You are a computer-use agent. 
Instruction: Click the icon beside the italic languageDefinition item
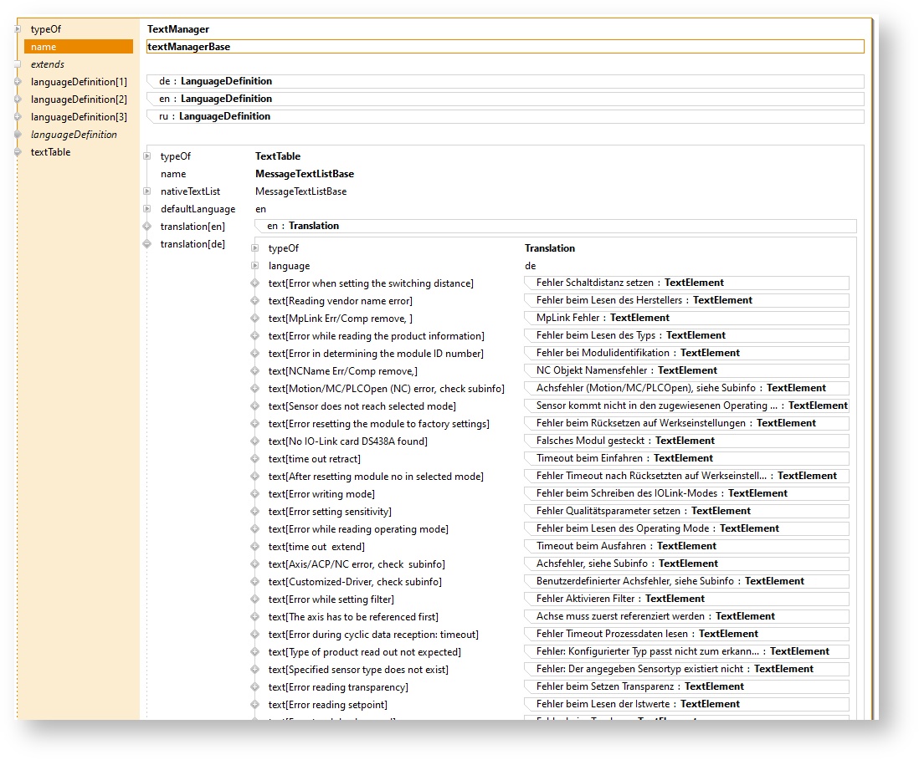(x=18, y=135)
